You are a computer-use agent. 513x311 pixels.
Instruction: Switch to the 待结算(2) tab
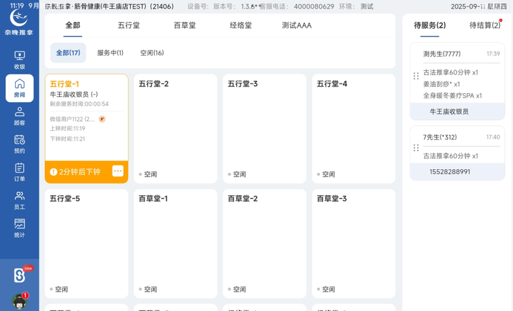pyautogui.click(x=484, y=25)
